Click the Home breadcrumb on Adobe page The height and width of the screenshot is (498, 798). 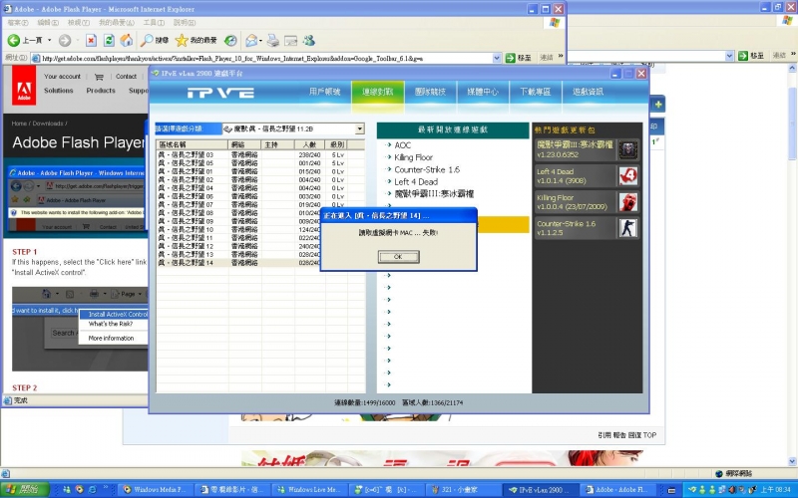point(19,124)
